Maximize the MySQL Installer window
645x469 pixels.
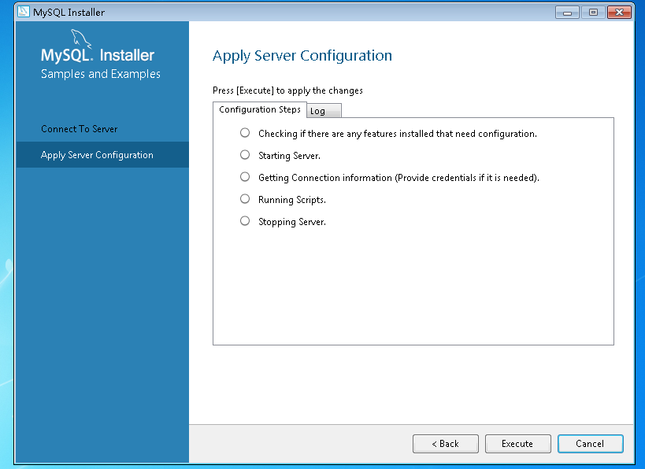[x=593, y=13]
